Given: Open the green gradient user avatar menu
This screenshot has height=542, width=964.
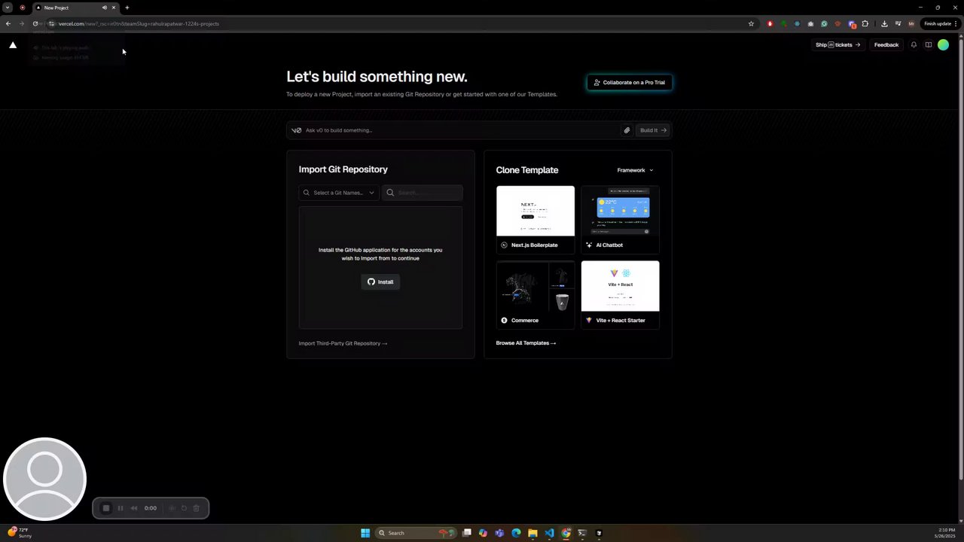Looking at the screenshot, I should [943, 44].
